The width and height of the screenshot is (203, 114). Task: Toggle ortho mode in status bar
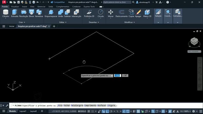tap(107, 111)
